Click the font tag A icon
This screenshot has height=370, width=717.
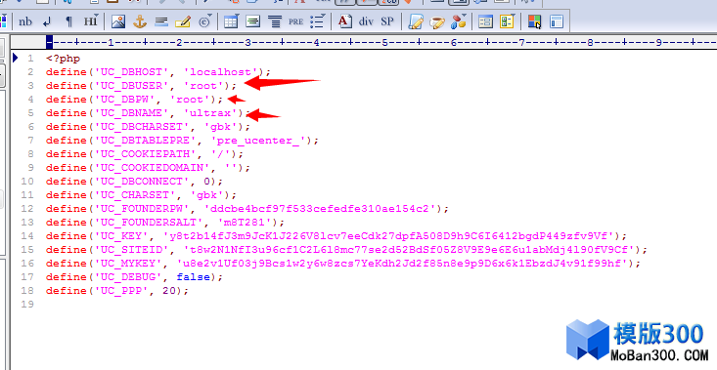344,21
